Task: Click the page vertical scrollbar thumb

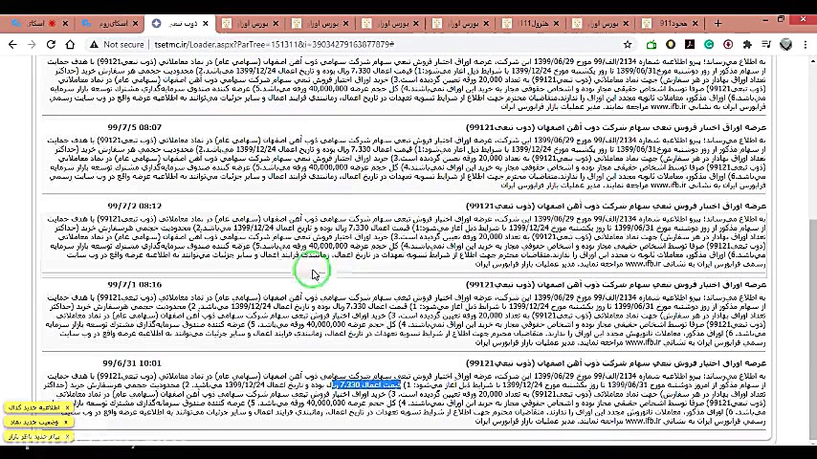Action: [812, 328]
